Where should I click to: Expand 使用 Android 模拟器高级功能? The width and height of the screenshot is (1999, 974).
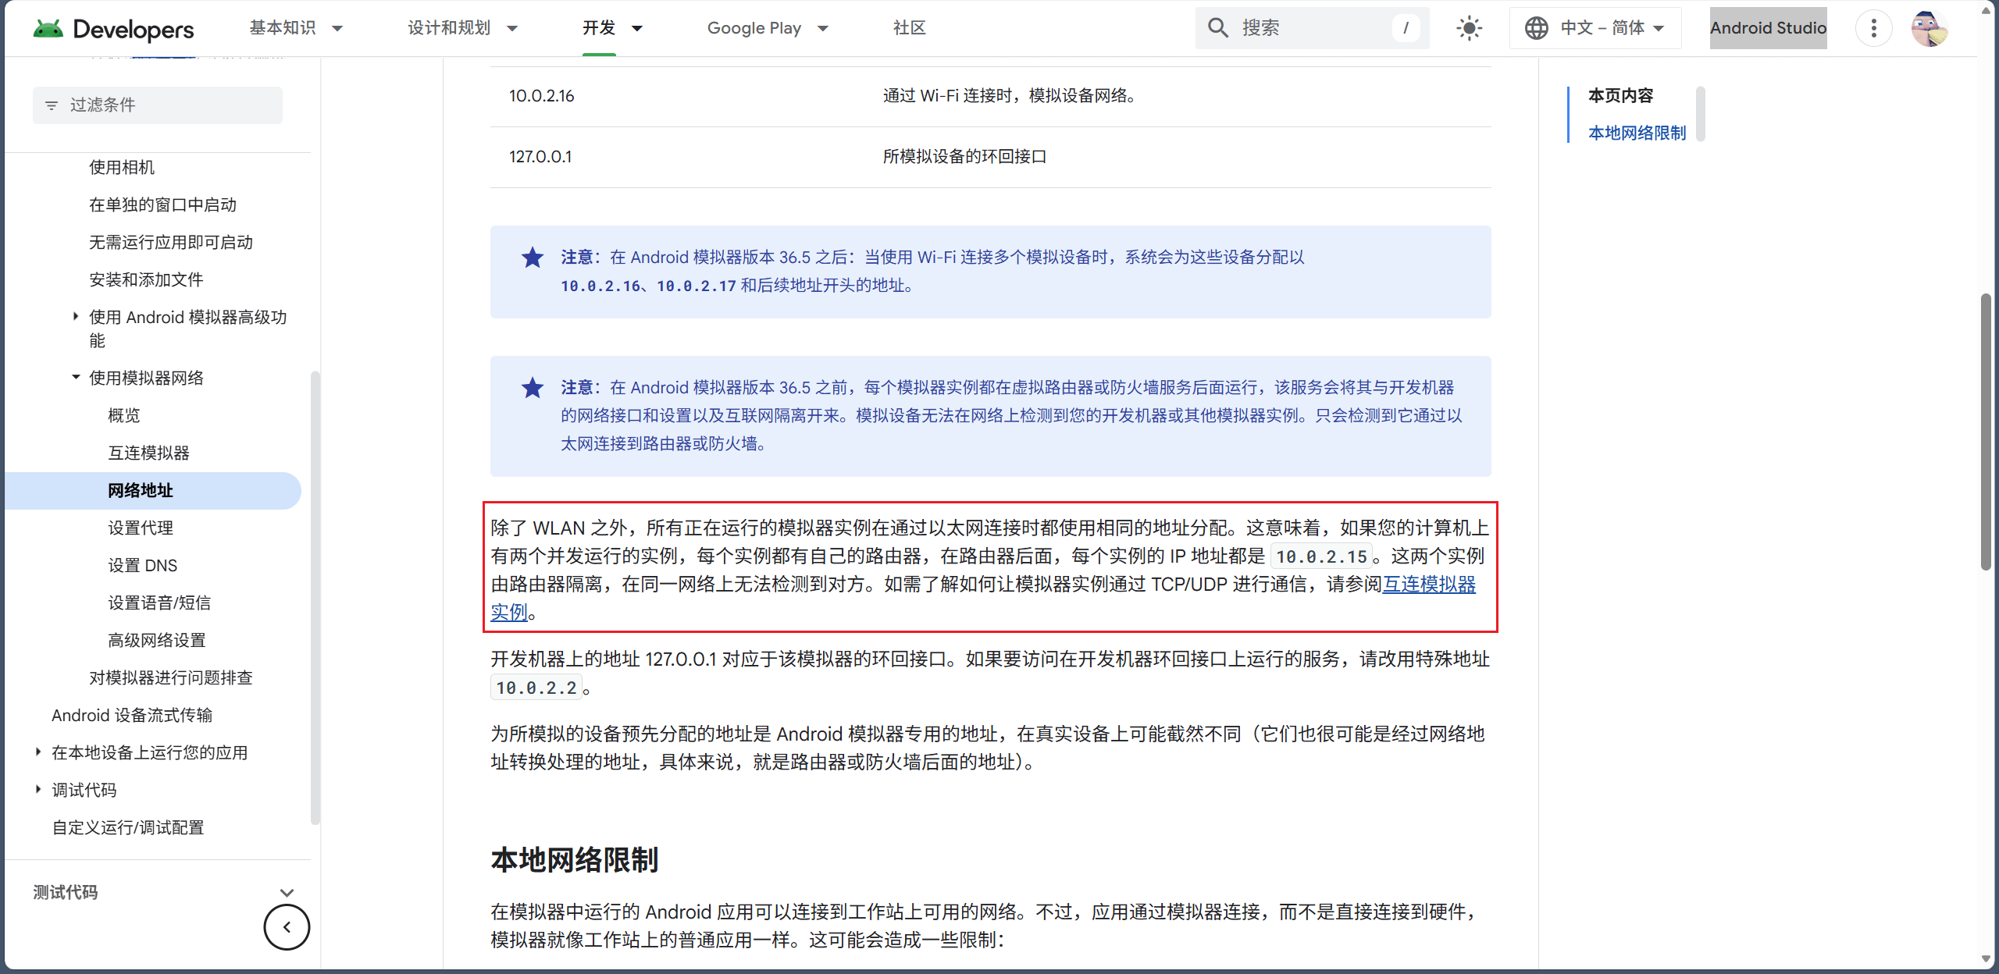[76, 317]
